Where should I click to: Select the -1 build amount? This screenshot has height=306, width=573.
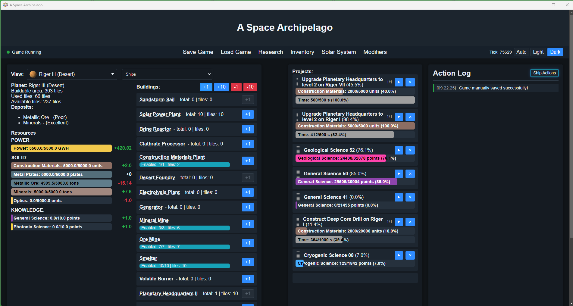236,87
